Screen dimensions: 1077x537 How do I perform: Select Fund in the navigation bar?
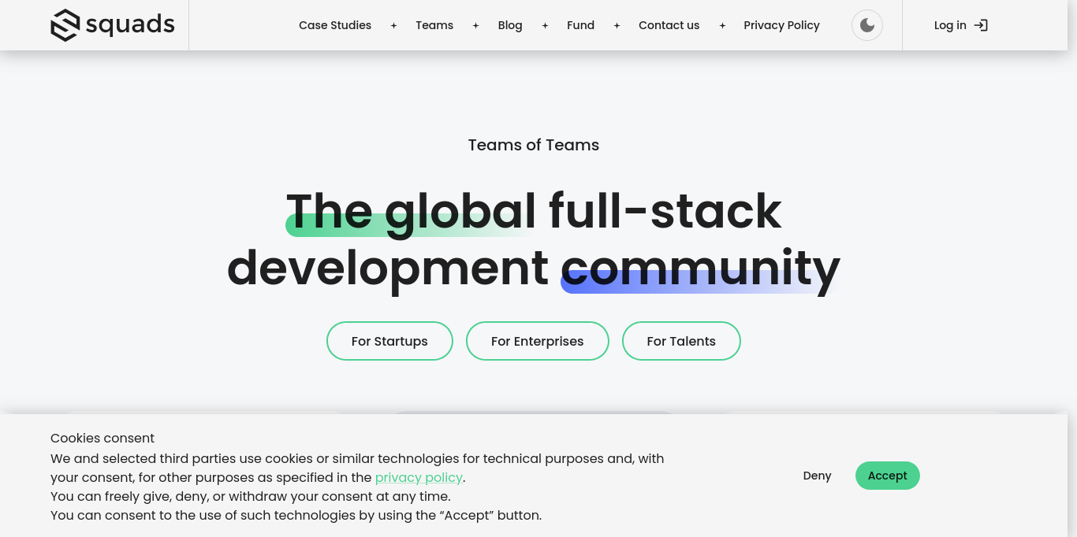point(580,25)
